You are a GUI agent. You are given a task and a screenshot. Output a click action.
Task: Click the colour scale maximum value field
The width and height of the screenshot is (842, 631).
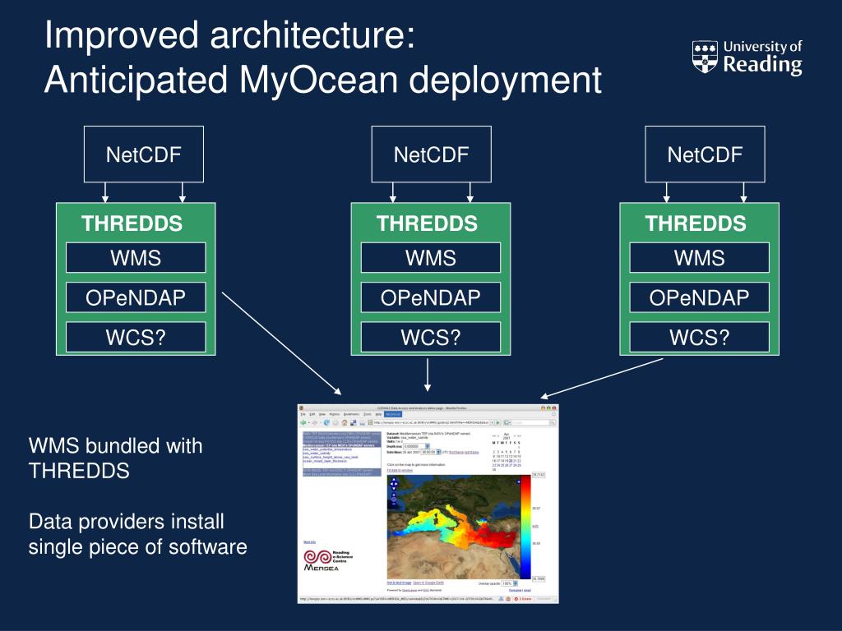click(539, 475)
